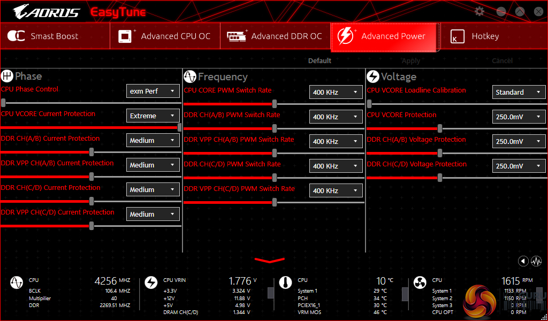Screen dimensions: 548x321
Task: Click the CPU Phase Control slider handle
Action: (x=3, y=103)
